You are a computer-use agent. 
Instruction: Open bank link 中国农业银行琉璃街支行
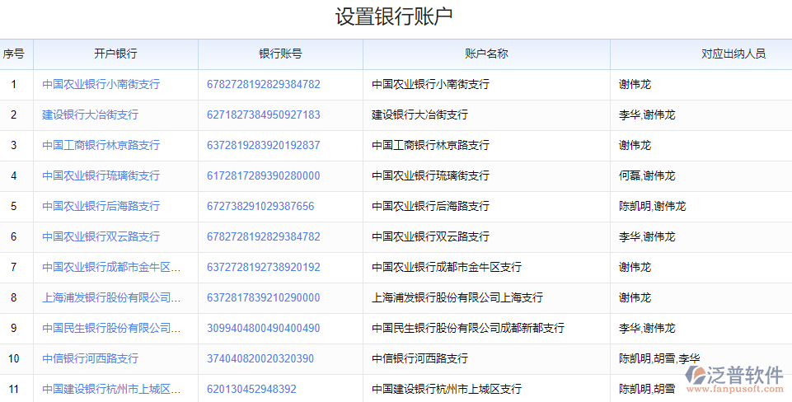coord(101,175)
